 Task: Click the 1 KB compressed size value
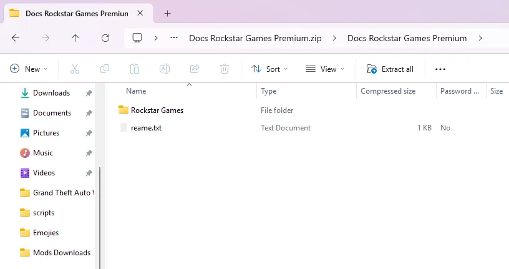[x=424, y=128]
